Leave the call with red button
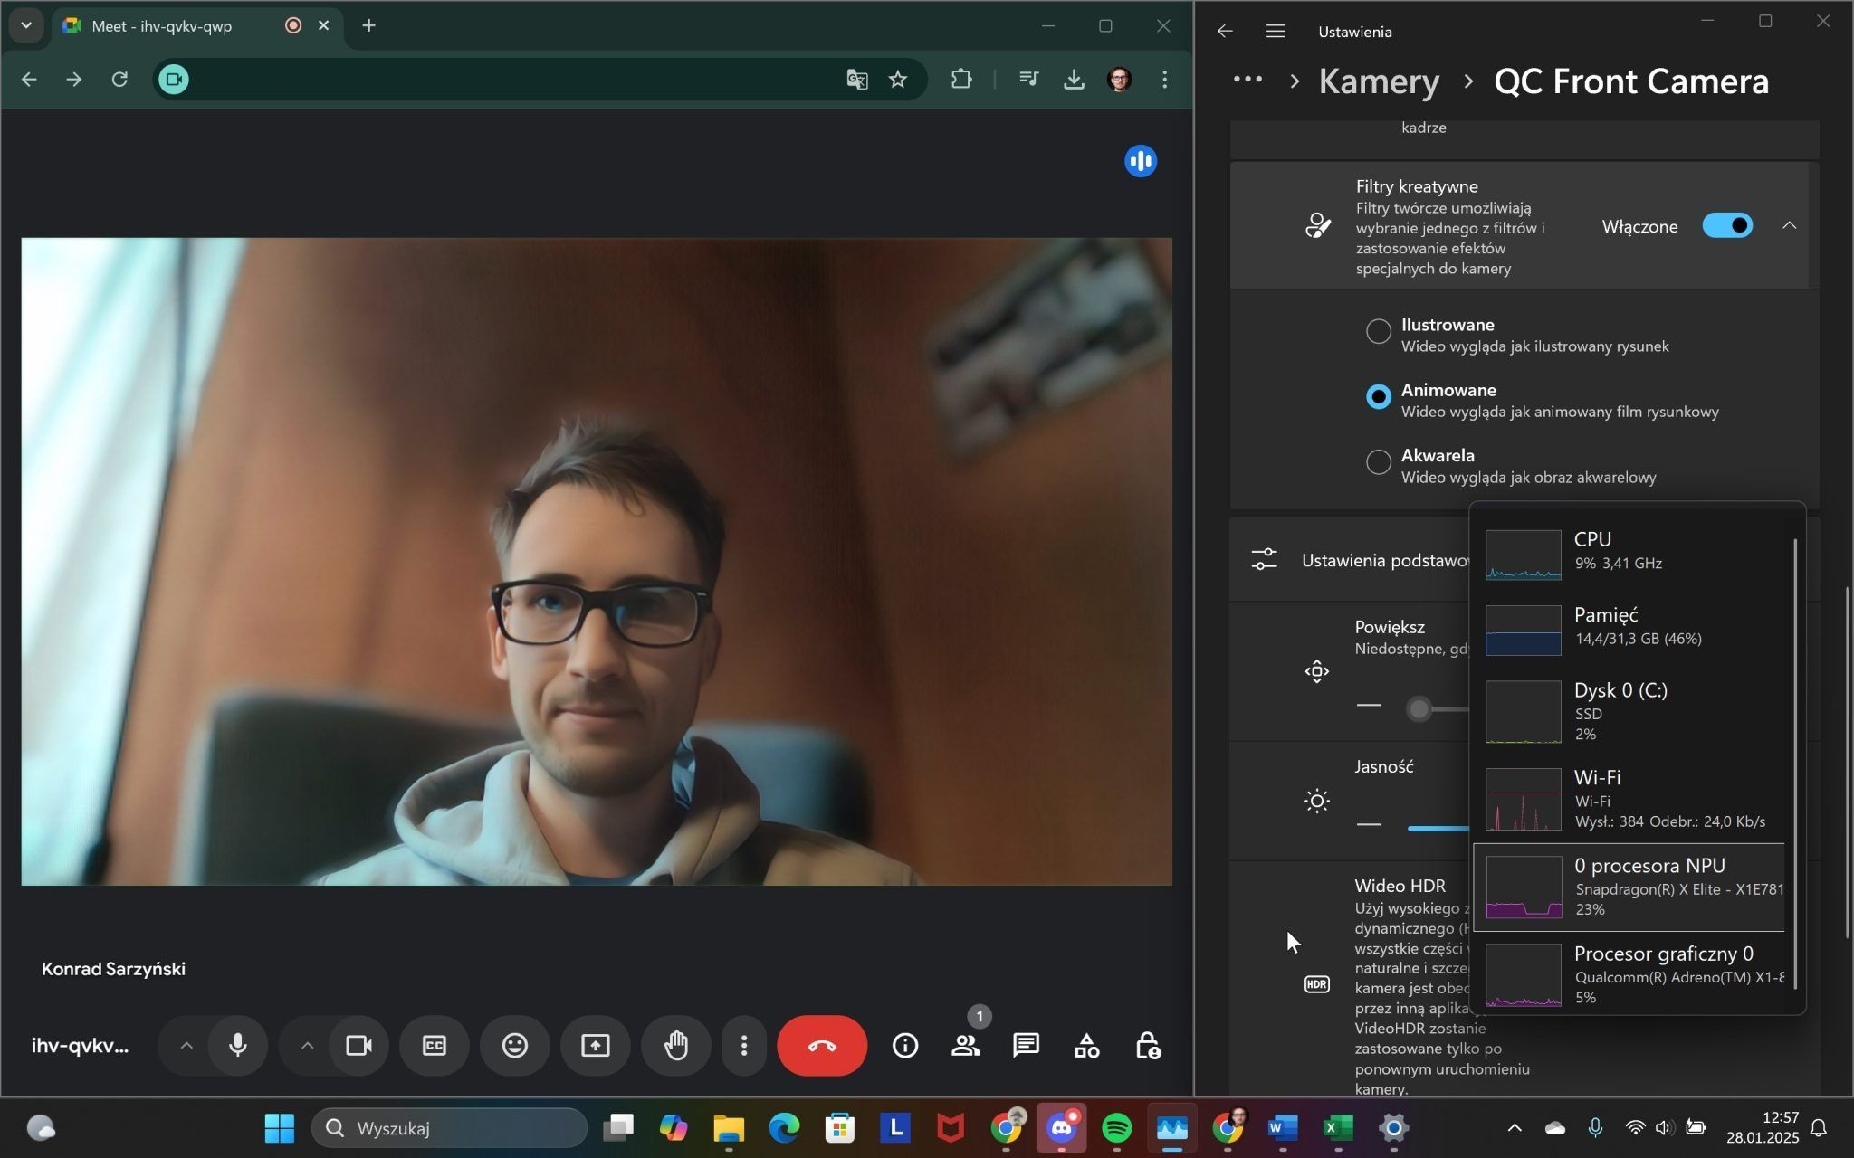1854x1158 pixels. pos(821,1046)
